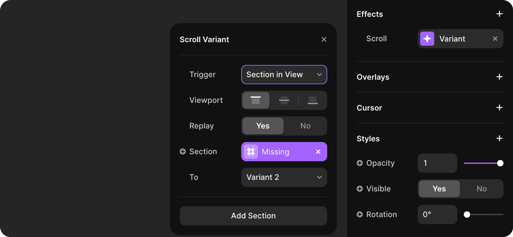The width and height of the screenshot is (513, 237).
Task: Click plus icon beside Rotation label
Action: click(x=360, y=214)
